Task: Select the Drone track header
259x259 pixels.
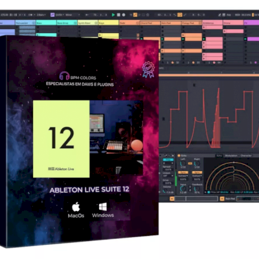Action: pos(233,23)
